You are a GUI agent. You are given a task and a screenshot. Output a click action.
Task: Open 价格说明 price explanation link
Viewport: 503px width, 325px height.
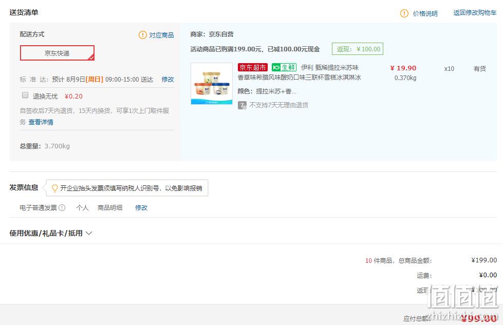tap(425, 13)
